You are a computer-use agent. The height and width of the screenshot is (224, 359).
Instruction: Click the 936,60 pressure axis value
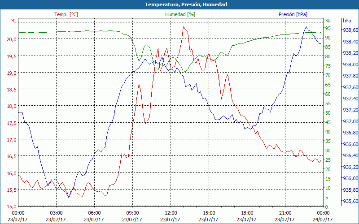350,144
